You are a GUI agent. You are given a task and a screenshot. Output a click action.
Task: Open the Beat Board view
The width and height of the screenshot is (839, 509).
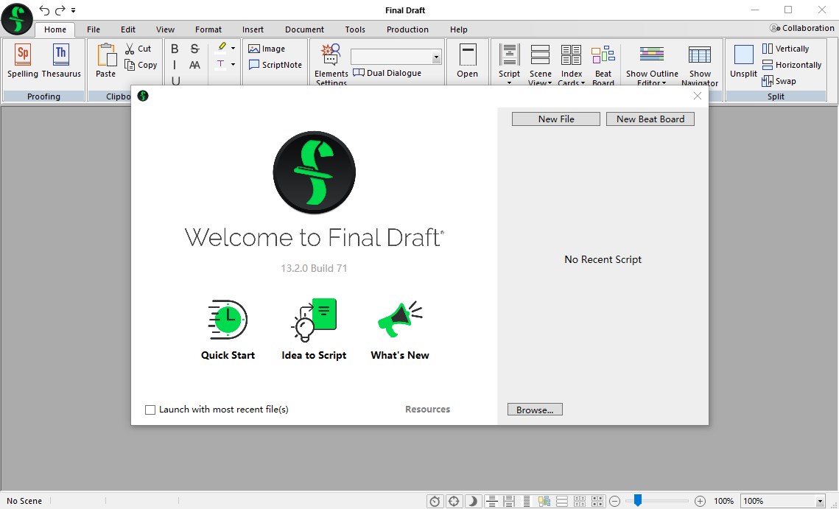point(603,63)
